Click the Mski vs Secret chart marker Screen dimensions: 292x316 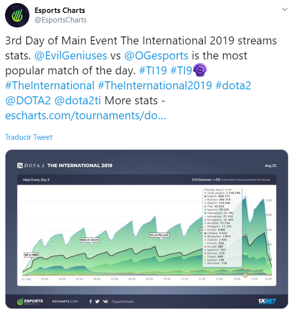89,240
